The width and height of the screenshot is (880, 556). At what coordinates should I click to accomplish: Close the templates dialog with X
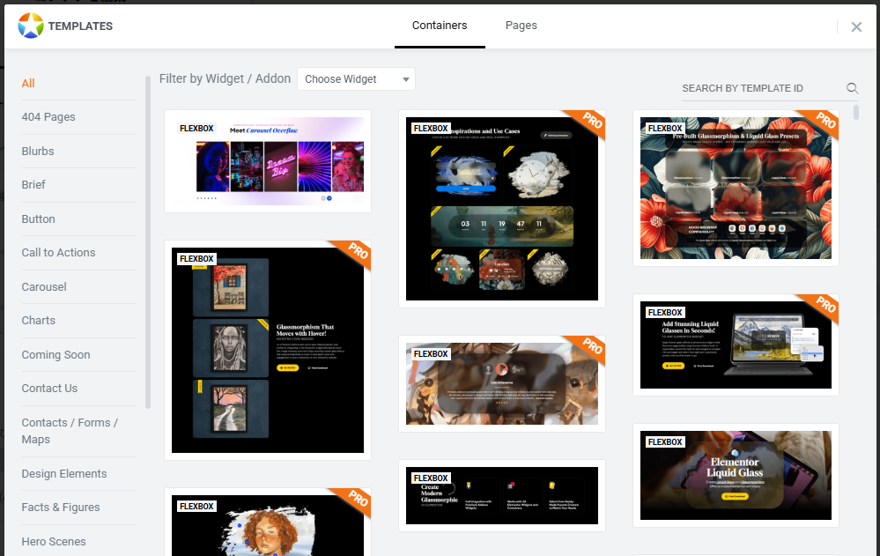pyautogui.click(x=856, y=26)
